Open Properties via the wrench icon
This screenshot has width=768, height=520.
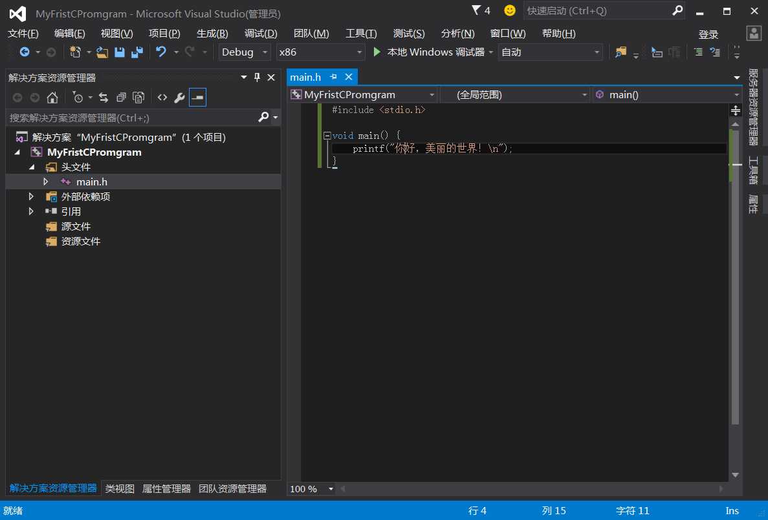pyautogui.click(x=179, y=98)
